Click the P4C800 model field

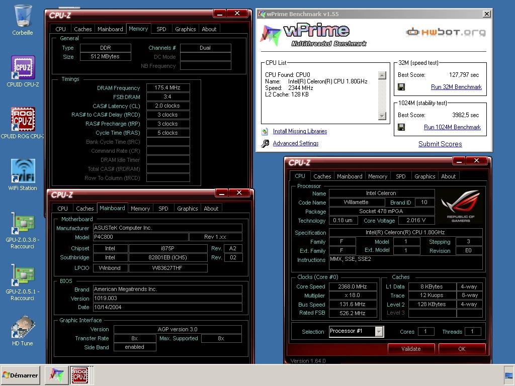[x=141, y=237]
